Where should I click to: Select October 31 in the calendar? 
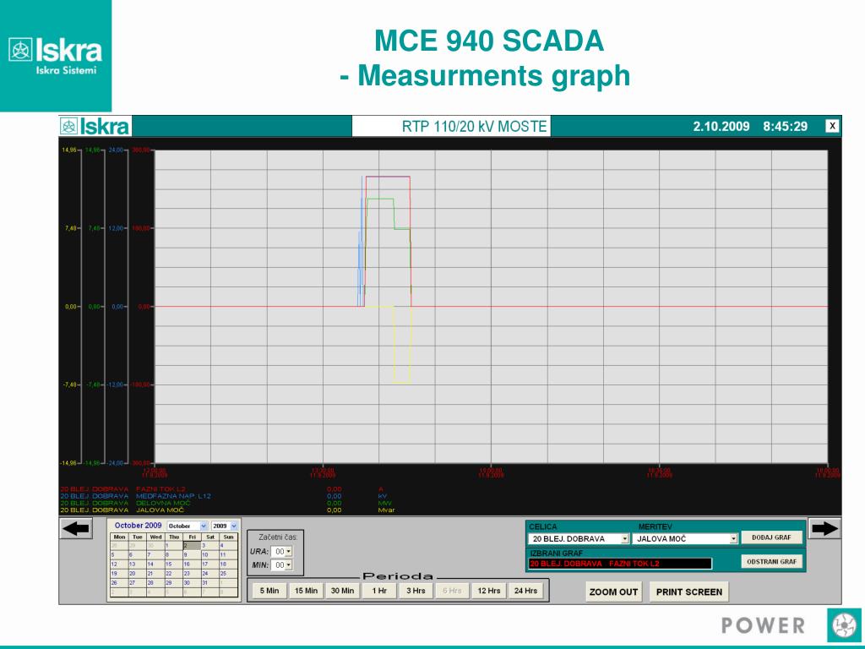coord(210,583)
